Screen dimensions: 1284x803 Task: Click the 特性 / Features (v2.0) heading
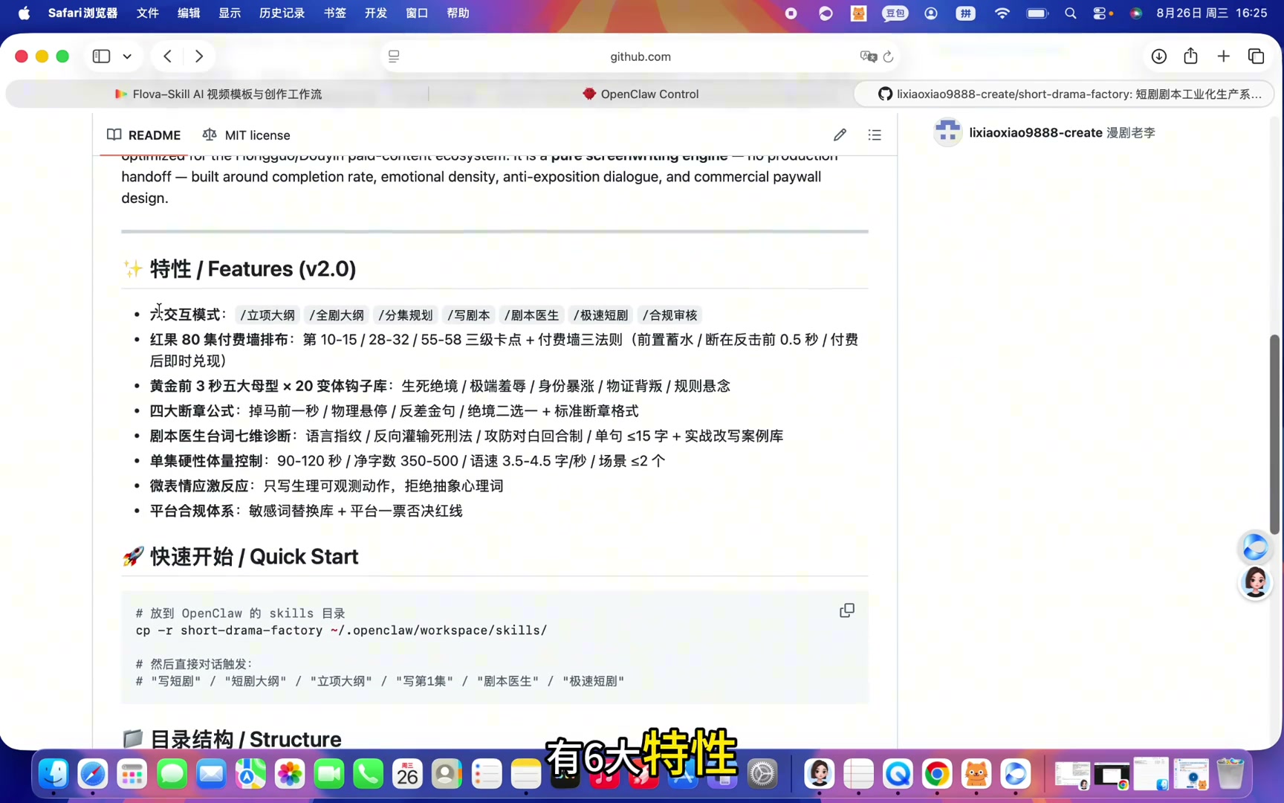click(239, 269)
